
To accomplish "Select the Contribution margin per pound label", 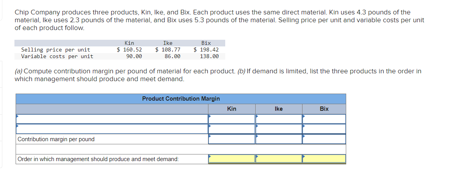I will pos(56,139).
